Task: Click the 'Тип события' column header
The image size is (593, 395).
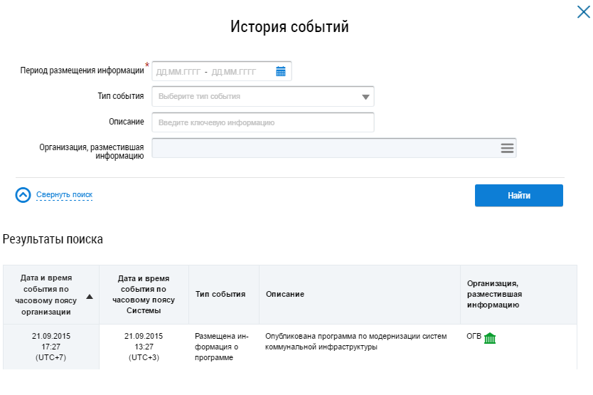Action: pos(220,294)
